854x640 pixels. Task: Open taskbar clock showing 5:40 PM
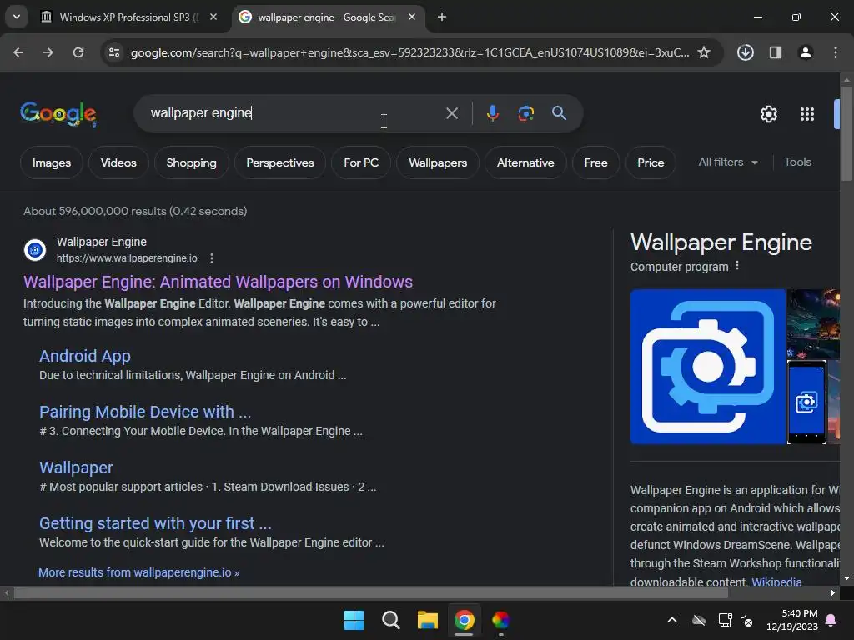tap(792, 620)
